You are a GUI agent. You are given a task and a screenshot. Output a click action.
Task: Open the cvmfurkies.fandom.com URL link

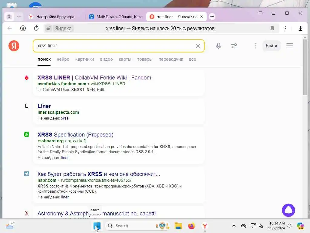(x=62, y=84)
